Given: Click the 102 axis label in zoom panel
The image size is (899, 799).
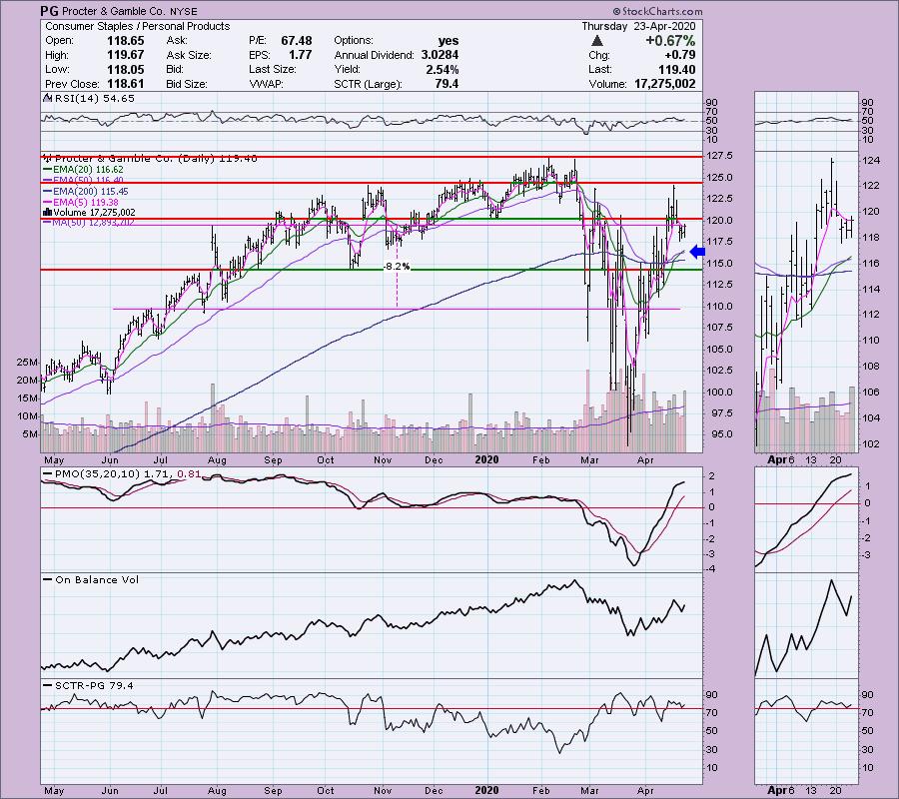Looking at the screenshot, I should 871,443.
